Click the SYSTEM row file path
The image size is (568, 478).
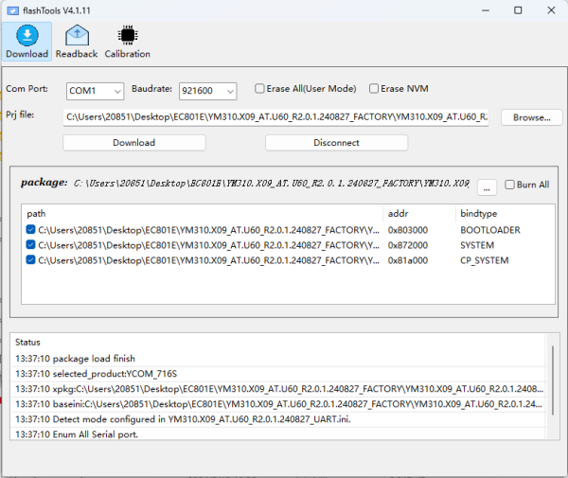(208, 245)
